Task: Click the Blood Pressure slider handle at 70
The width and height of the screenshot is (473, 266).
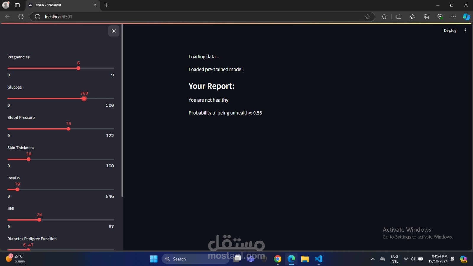Action: [x=69, y=129]
